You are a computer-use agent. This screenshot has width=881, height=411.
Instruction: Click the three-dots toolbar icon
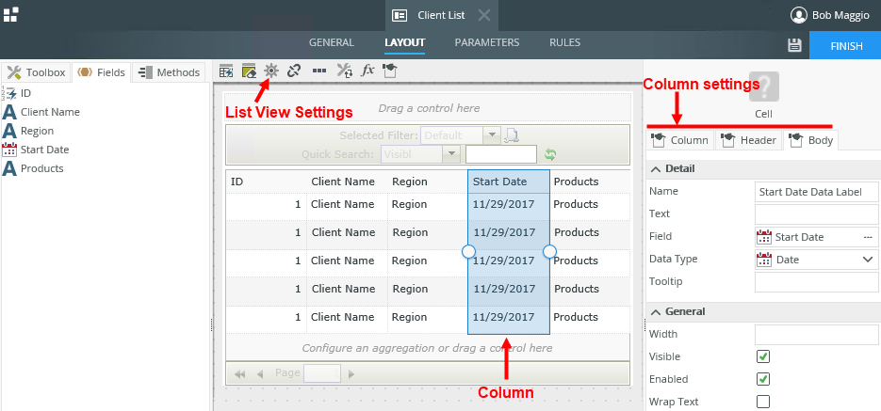click(319, 71)
